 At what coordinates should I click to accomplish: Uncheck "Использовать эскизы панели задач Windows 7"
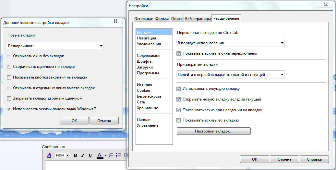tap(9, 109)
